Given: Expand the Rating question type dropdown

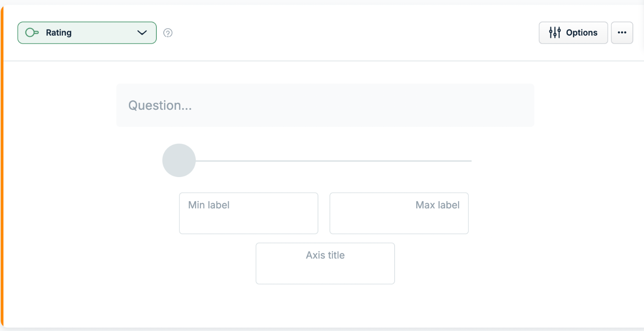Looking at the screenshot, I should (87, 33).
